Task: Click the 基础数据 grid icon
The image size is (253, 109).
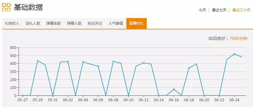Action: [6, 7]
